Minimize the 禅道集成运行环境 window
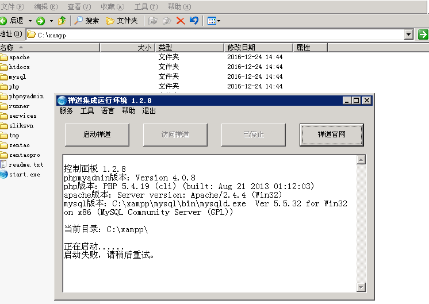 tap(347, 101)
